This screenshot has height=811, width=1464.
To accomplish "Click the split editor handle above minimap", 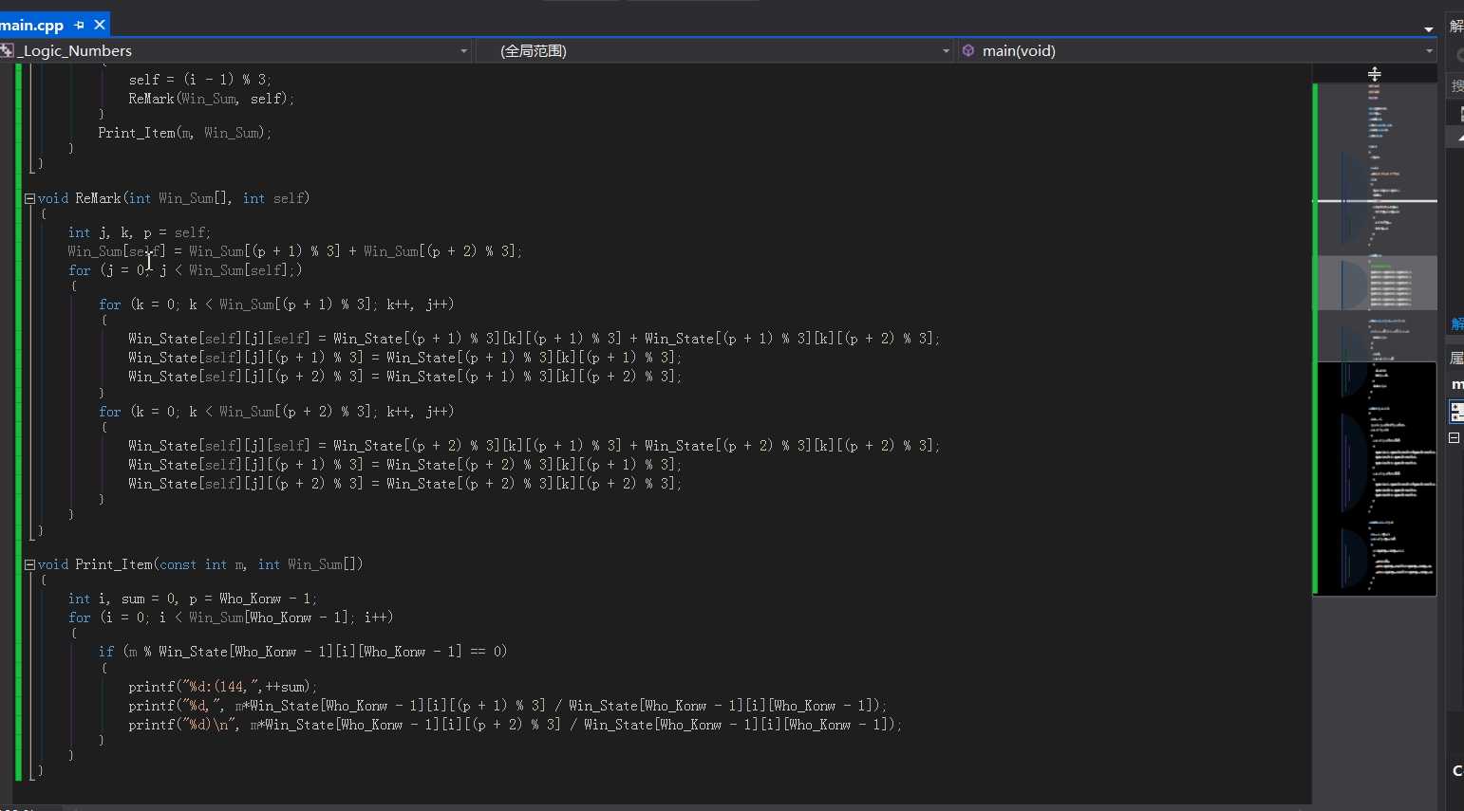I will pos(1374,73).
